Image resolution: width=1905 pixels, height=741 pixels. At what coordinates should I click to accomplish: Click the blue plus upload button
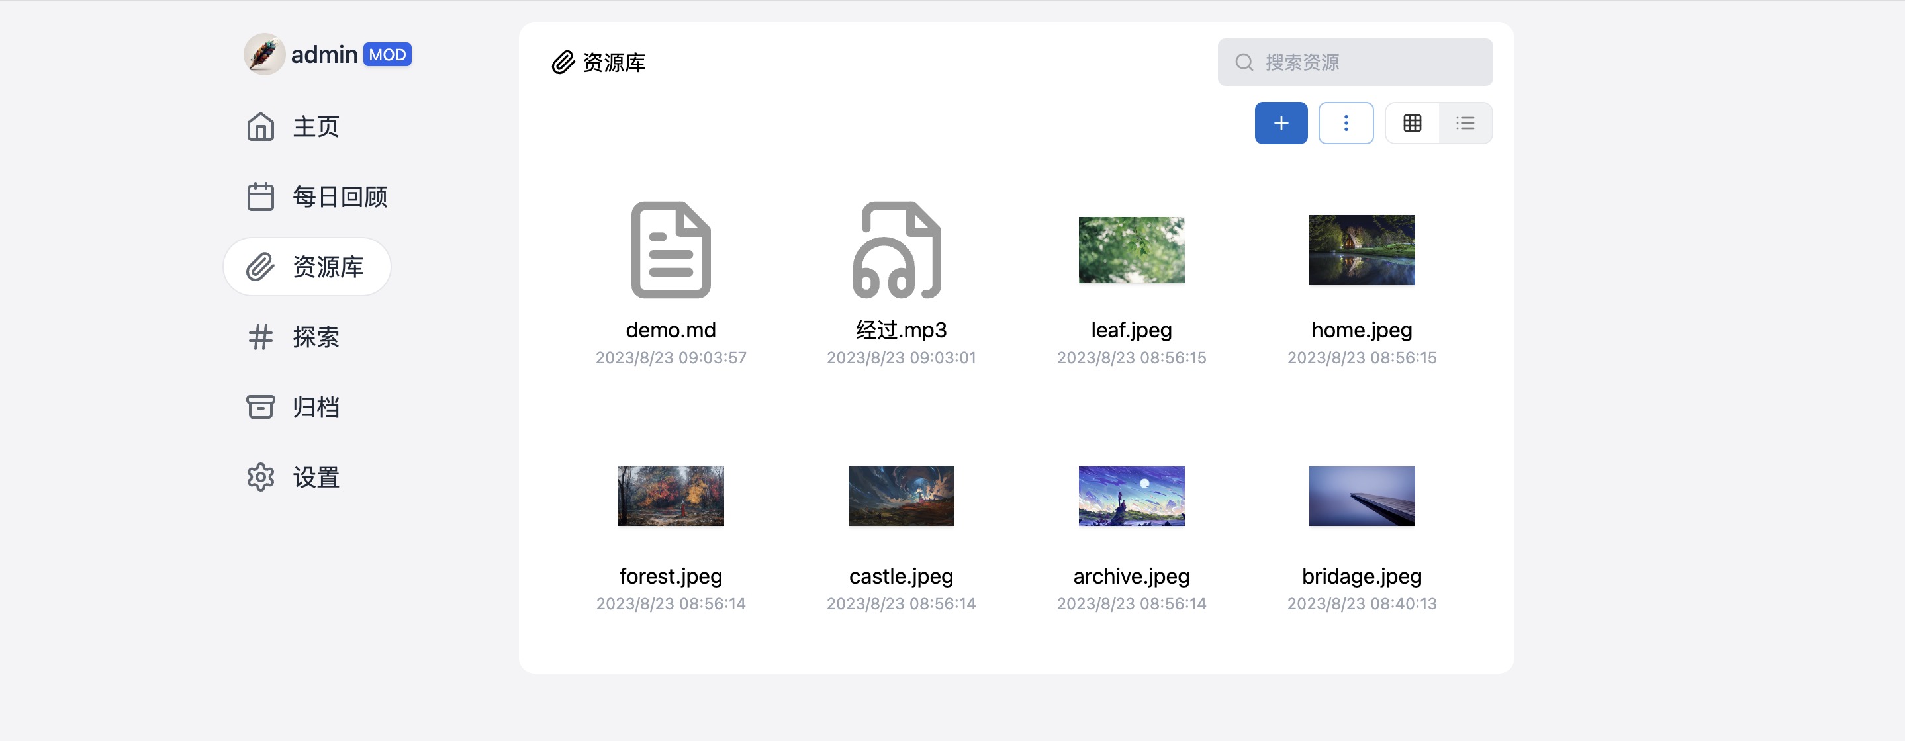1281,123
